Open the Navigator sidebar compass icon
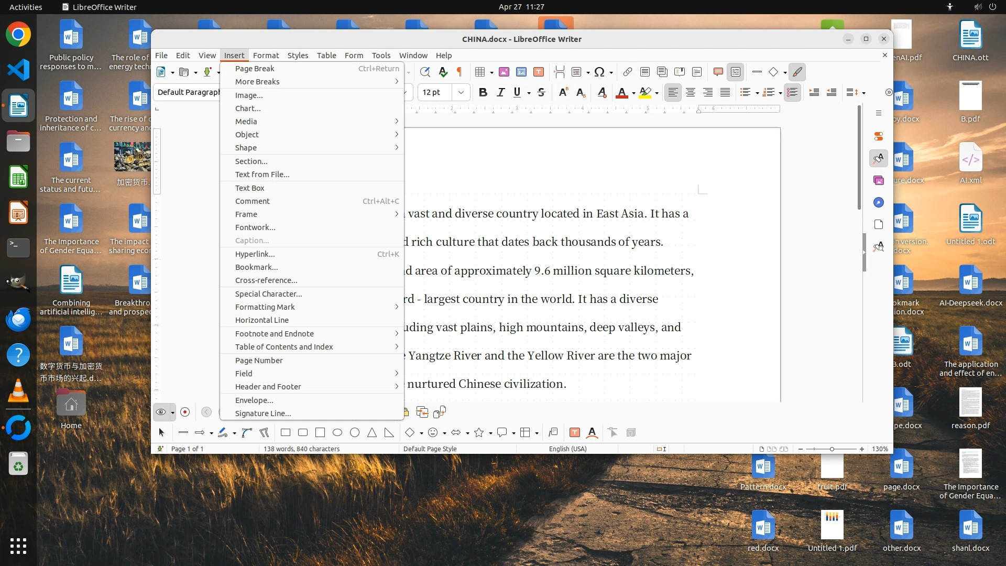 pyautogui.click(x=879, y=203)
